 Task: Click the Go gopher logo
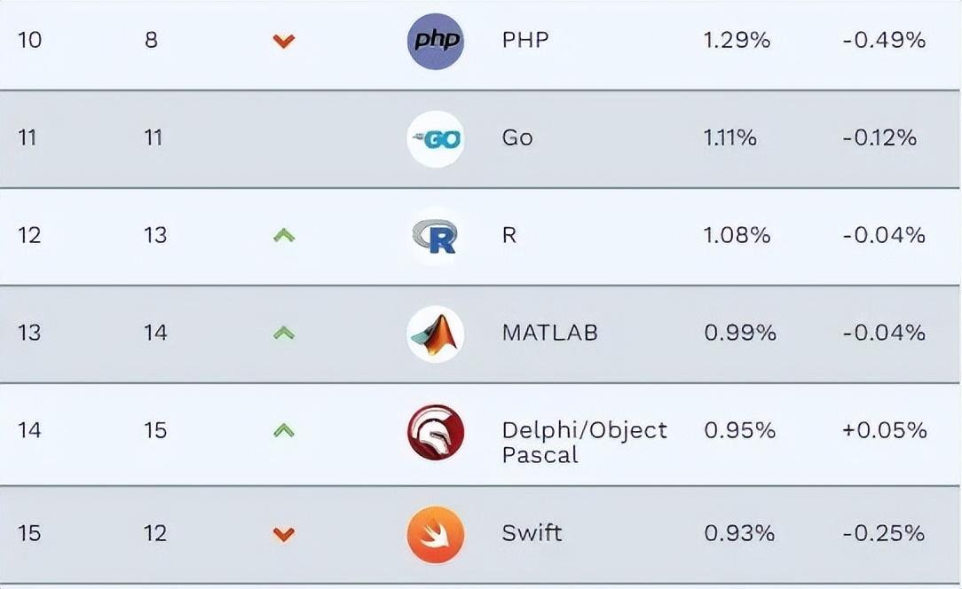436,139
